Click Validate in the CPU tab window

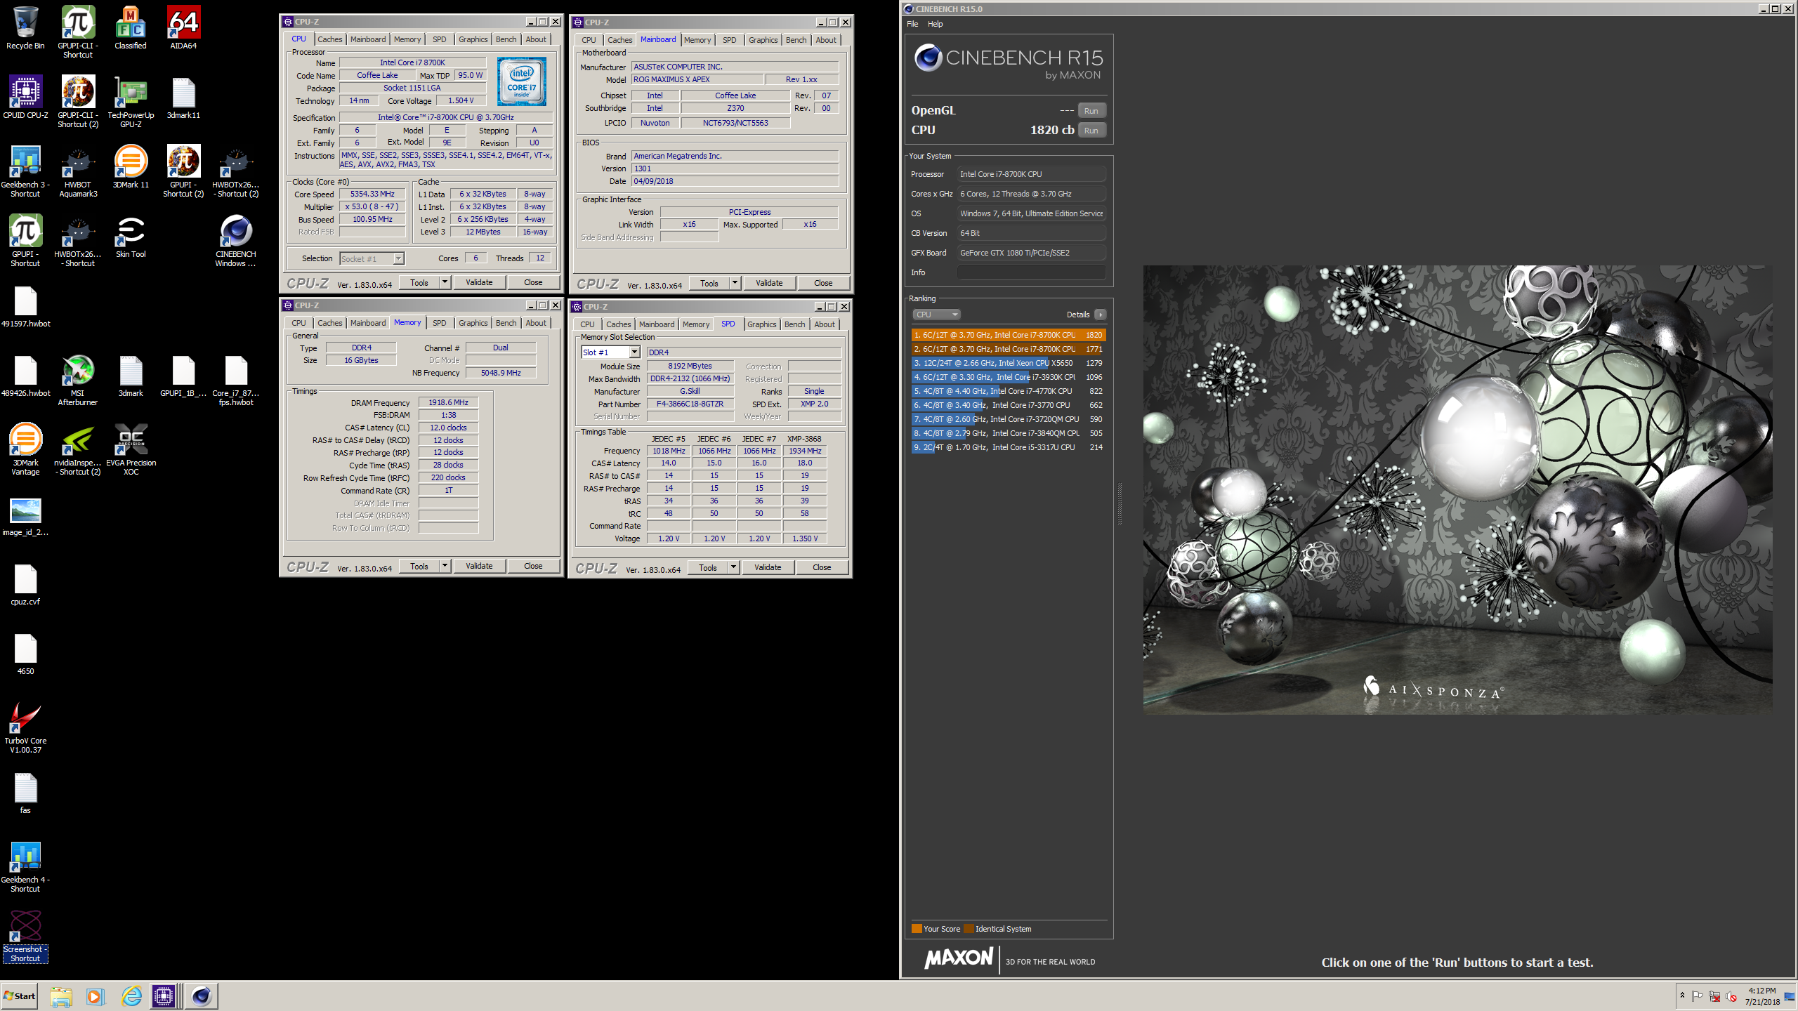pyautogui.click(x=479, y=282)
